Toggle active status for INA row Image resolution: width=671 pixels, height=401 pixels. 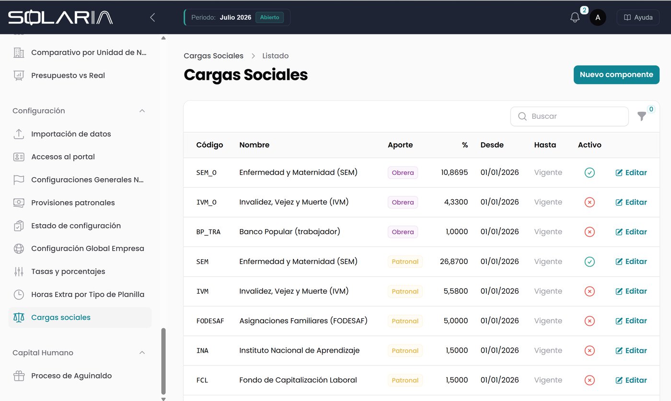coord(590,351)
